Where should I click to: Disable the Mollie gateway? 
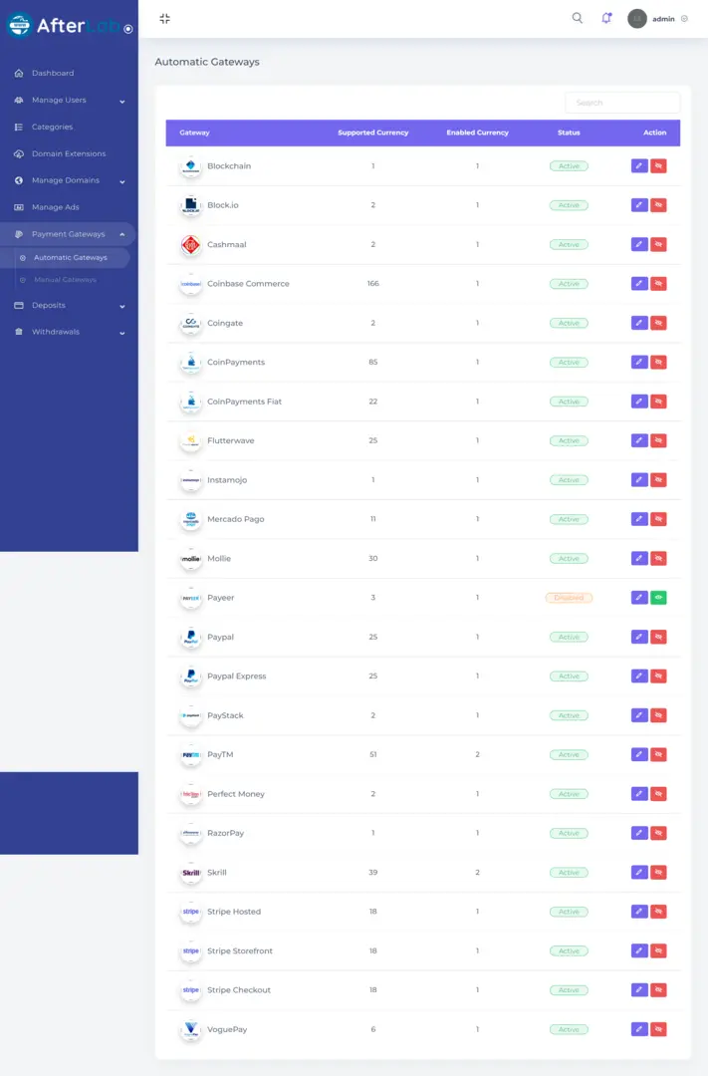[658, 558]
